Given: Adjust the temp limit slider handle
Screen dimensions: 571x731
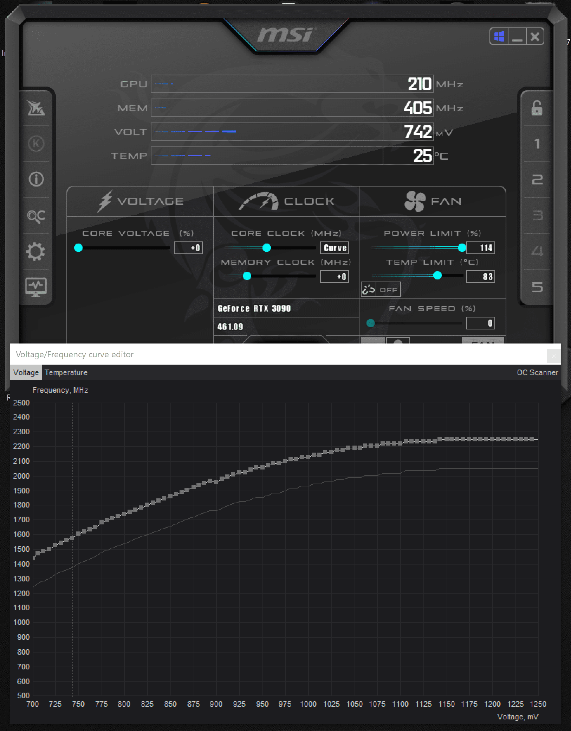Looking at the screenshot, I should pos(437,275).
